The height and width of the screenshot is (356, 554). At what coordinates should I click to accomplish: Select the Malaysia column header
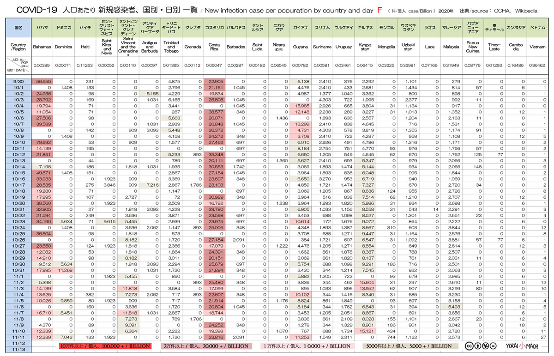tap(451, 47)
